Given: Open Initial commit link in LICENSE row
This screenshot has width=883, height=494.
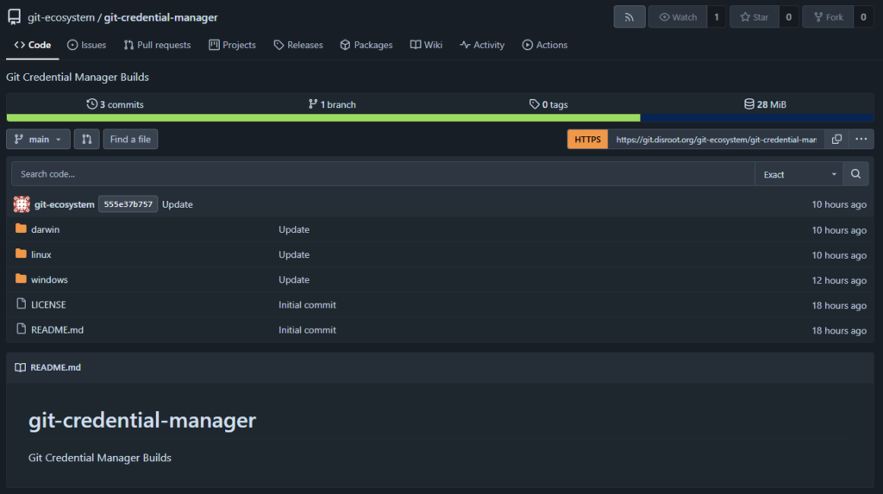Looking at the screenshot, I should 308,304.
